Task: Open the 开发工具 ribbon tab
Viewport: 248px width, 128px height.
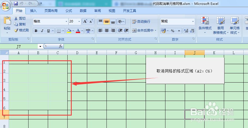Action: (x=130, y=11)
